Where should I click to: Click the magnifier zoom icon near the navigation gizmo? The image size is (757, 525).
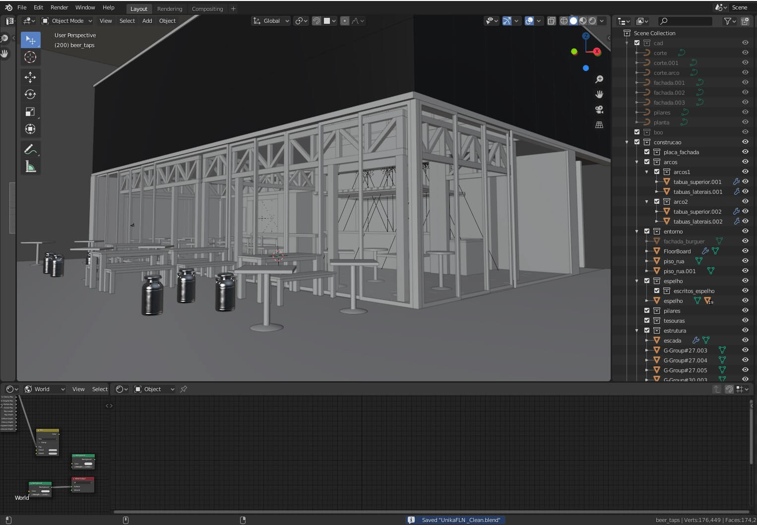tap(599, 79)
